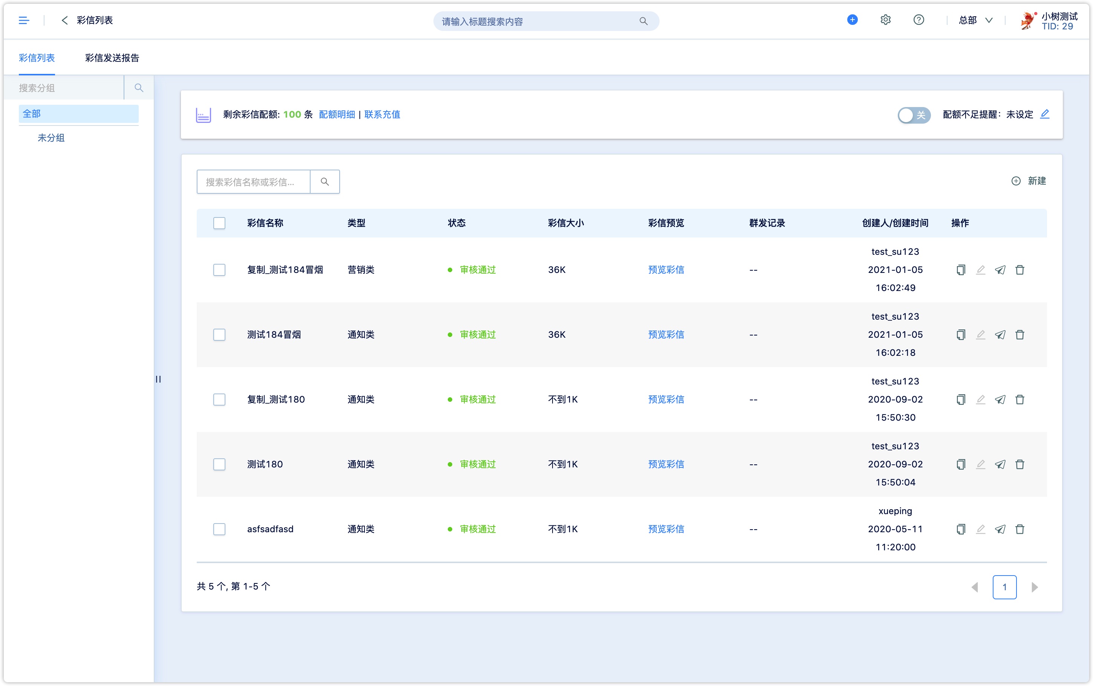The width and height of the screenshot is (1093, 686).
Task: Go to previous page arrow
Action: coord(975,588)
